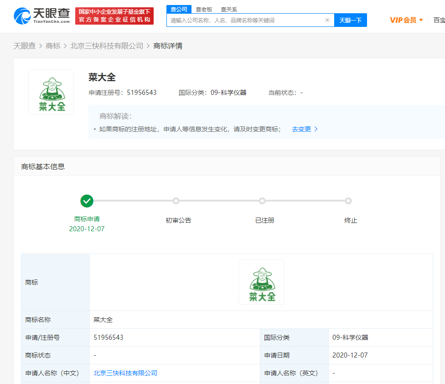Image resolution: width=445 pixels, height=384 pixels.
Task: Click the green check 商标申请 step
Action: tap(87, 201)
